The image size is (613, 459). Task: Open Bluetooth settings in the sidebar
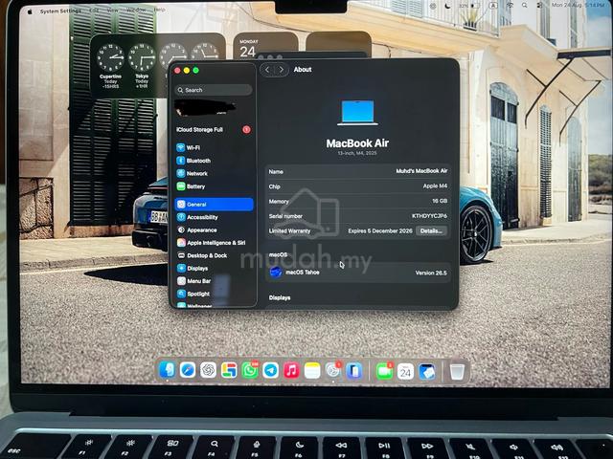point(214,161)
